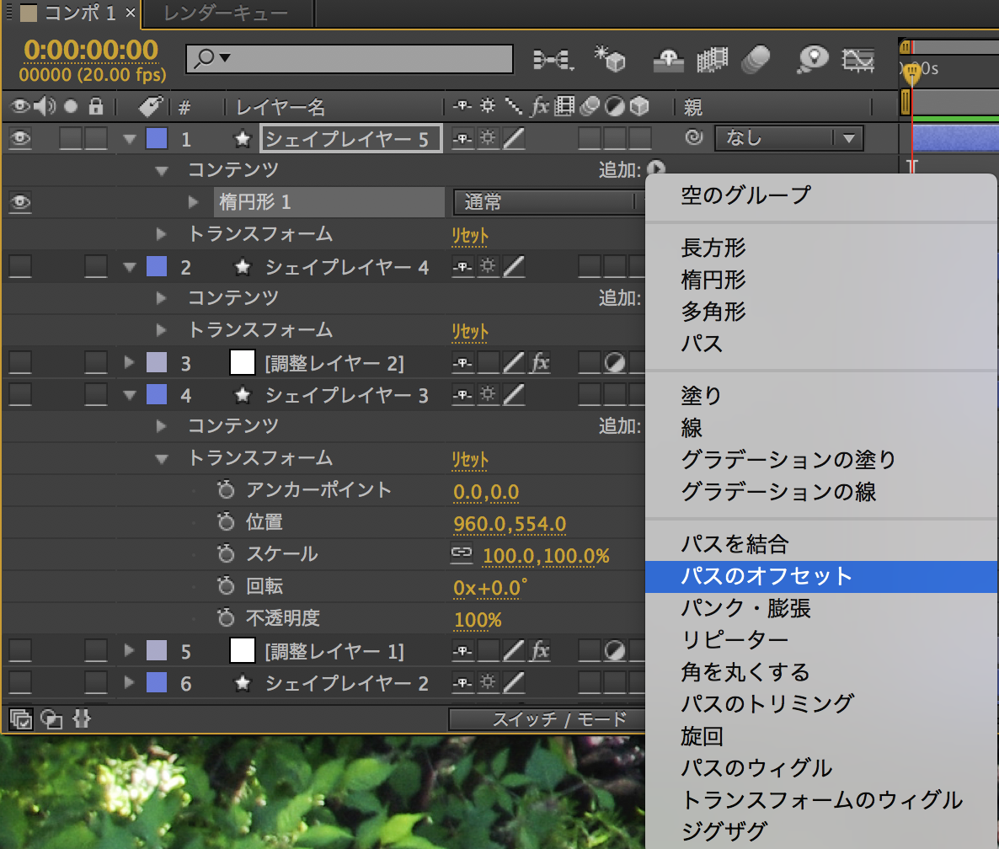The height and width of the screenshot is (849, 999).
Task: Toggle stopwatch for アンカーポイント
Action: coord(226,490)
